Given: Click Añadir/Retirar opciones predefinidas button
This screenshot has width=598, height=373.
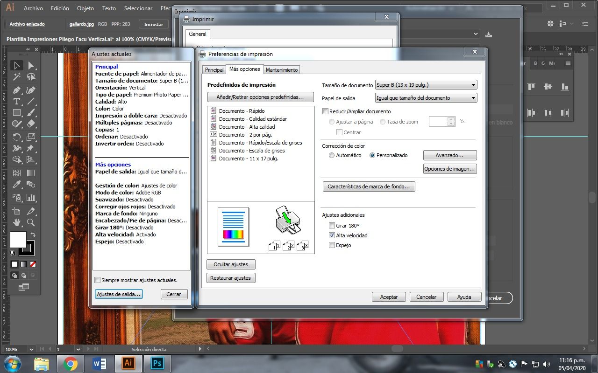Looking at the screenshot, I should 260,97.
